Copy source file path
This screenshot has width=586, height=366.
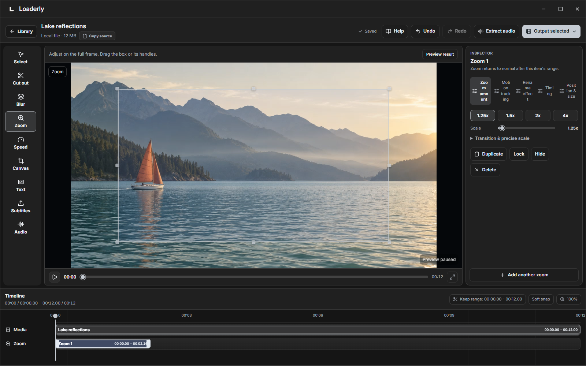click(x=97, y=36)
